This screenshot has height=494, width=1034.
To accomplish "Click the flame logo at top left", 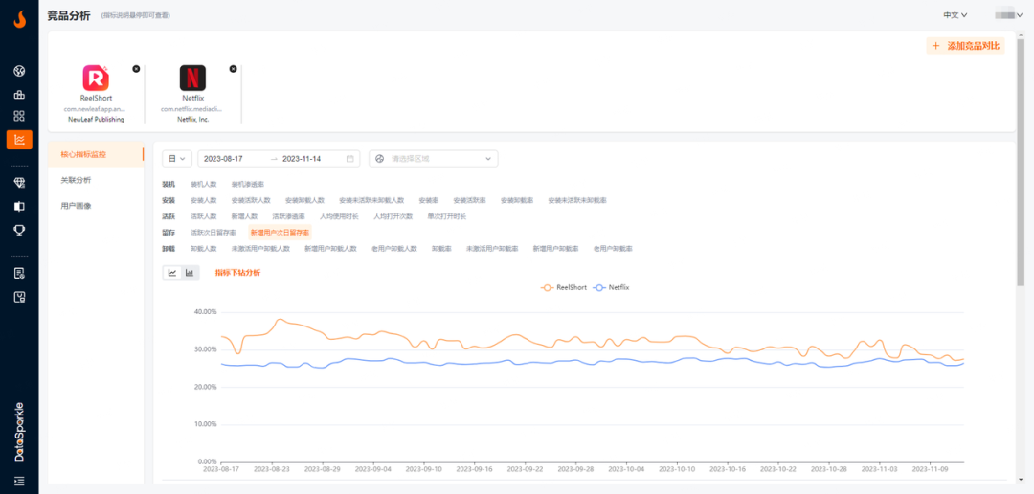I will (x=19, y=17).
